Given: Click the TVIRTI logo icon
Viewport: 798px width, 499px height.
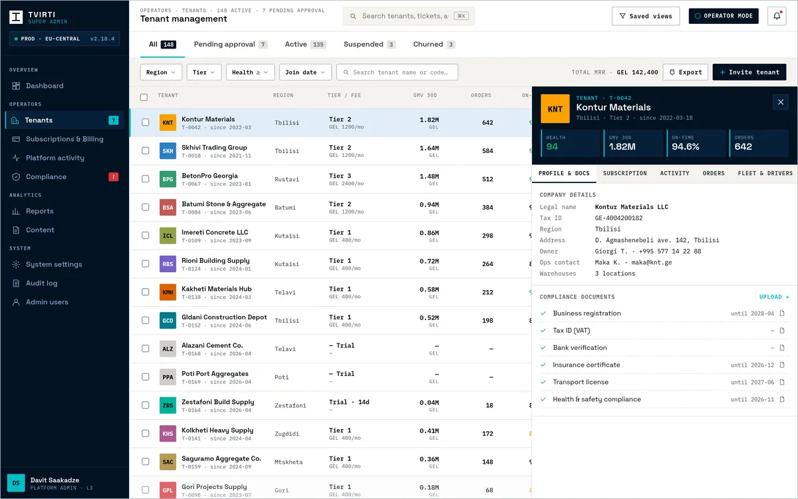Looking at the screenshot, I should coord(16,17).
